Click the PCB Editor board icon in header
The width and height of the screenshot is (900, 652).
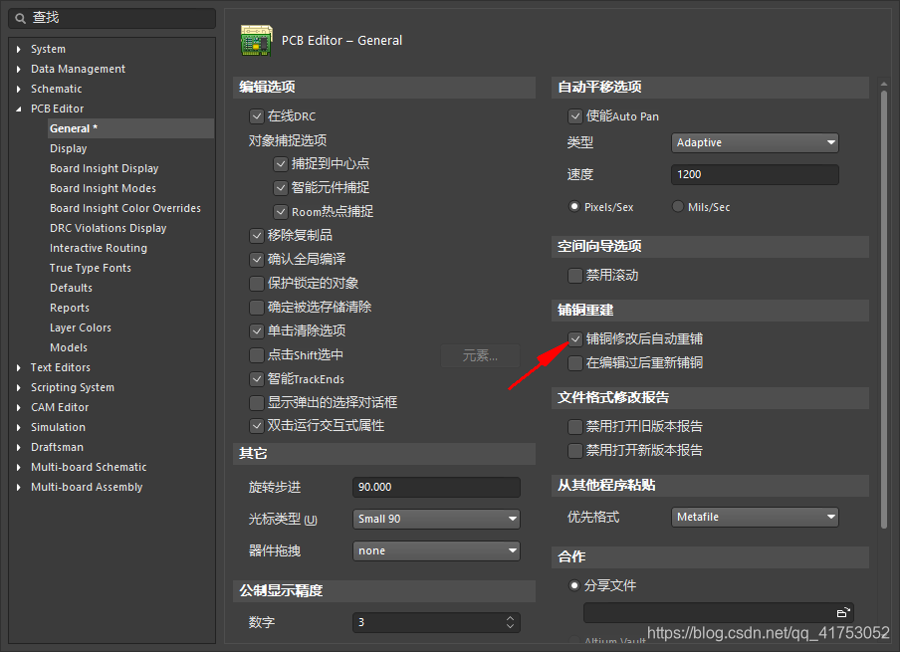[256, 41]
